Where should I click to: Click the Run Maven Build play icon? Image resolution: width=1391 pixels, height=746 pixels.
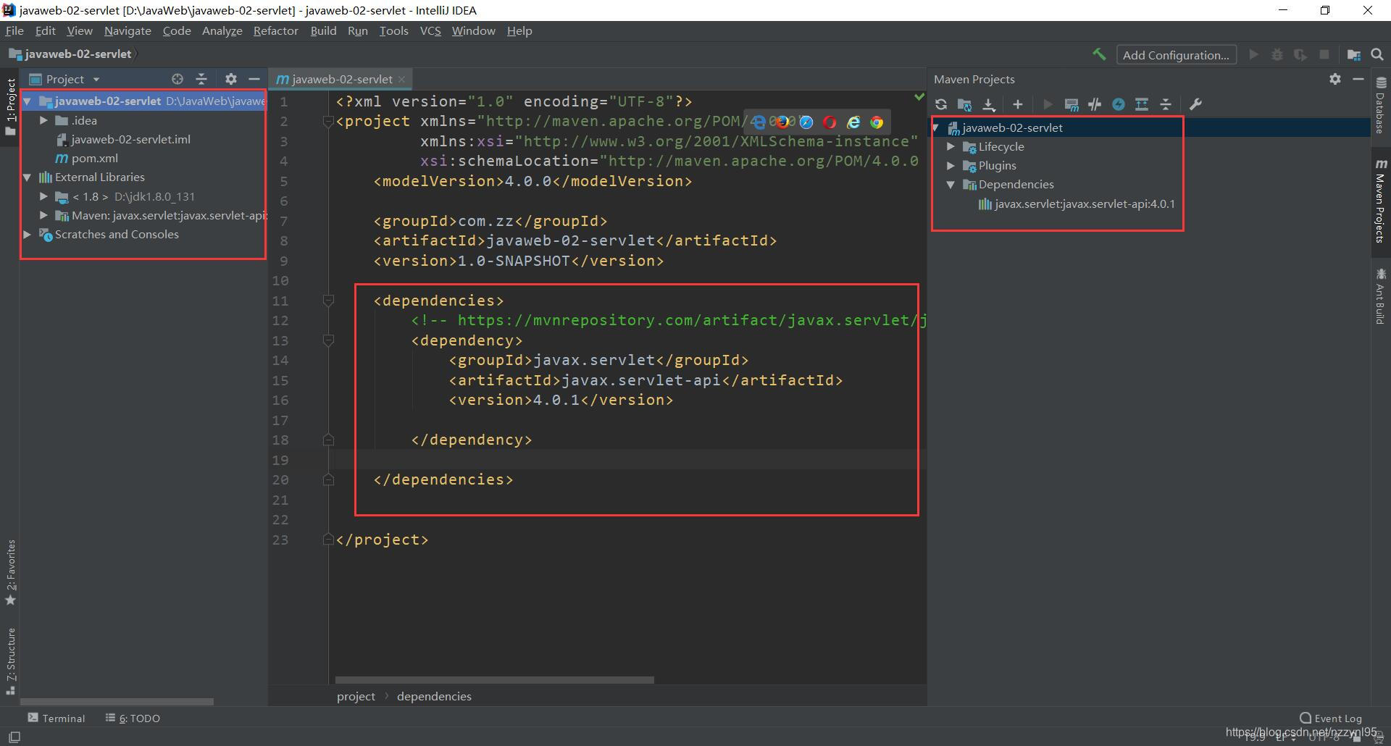[x=1047, y=104]
